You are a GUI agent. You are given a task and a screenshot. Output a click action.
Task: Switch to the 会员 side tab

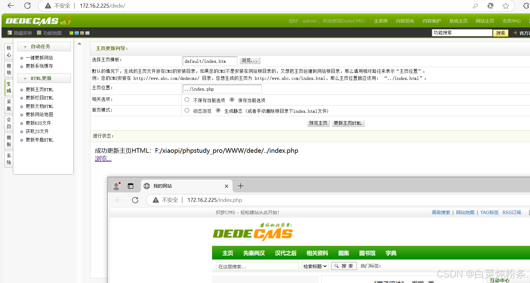pos(9,123)
